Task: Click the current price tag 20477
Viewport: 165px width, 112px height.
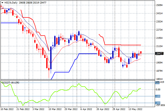Action: 159,54
